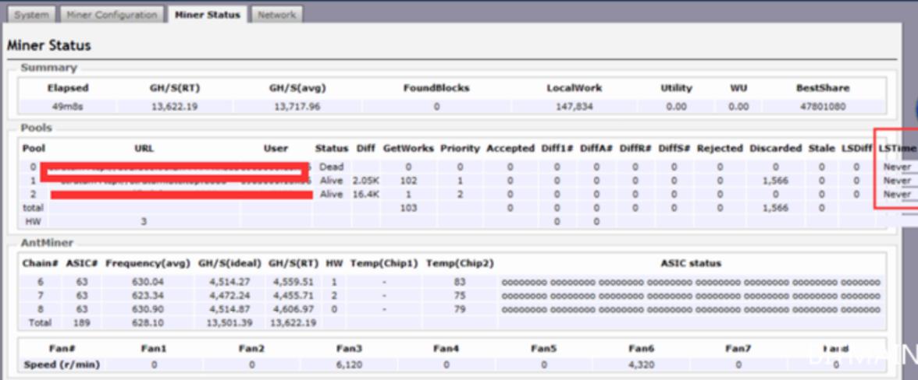
Task: Click the URL column header in Pools
Action: pos(144,148)
